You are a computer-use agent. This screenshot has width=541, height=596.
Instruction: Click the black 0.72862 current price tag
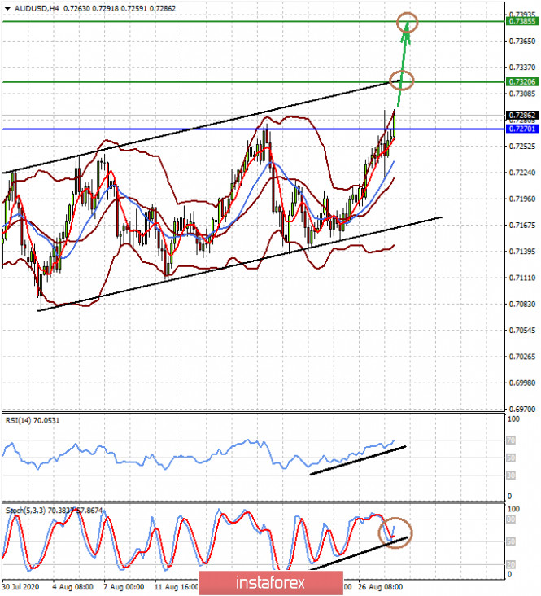click(x=521, y=116)
